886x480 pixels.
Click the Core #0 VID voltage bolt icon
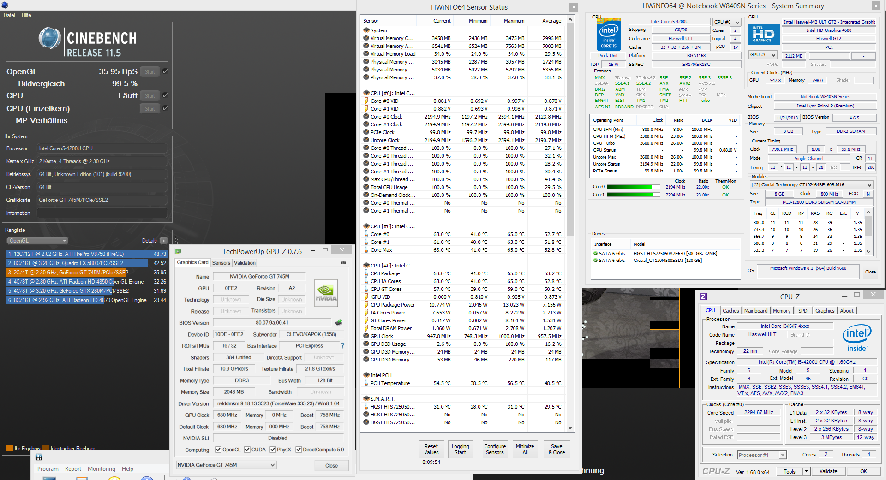point(366,101)
